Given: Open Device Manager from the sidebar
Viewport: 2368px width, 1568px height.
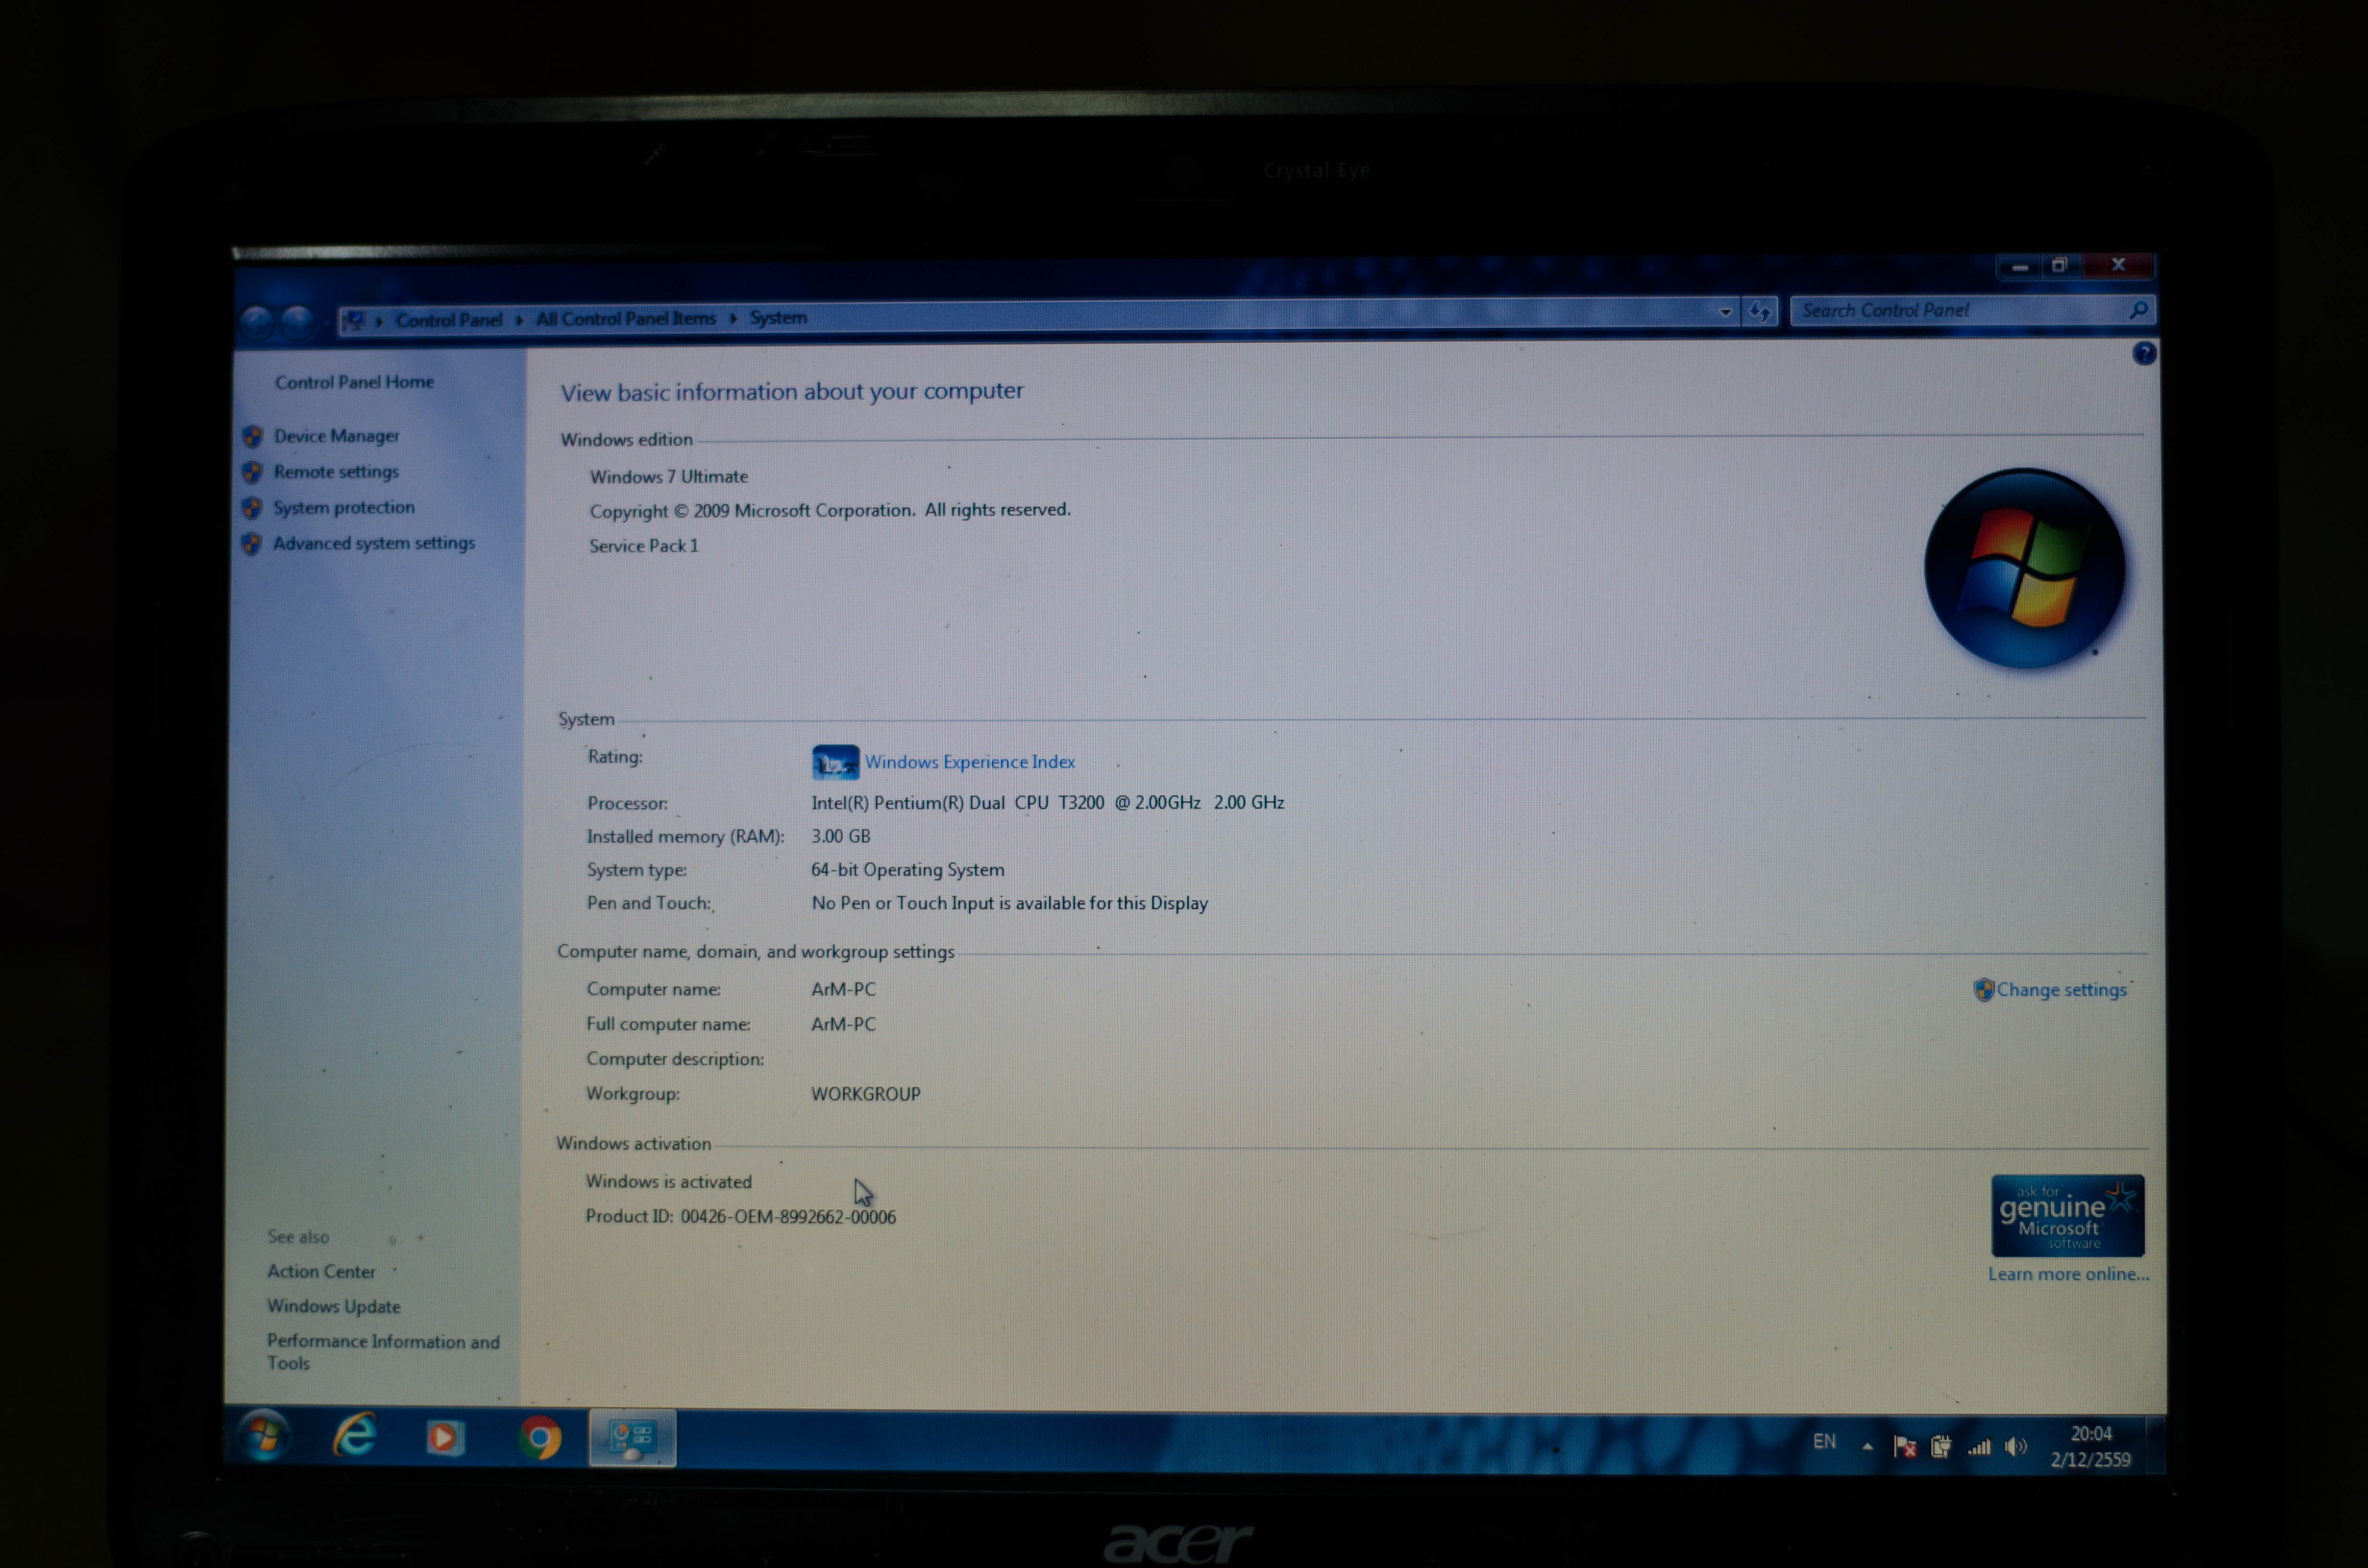Looking at the screenshot, I should (336, 436).
